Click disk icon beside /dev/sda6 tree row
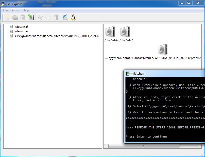 pyautogui.click(x=11, y=27)
